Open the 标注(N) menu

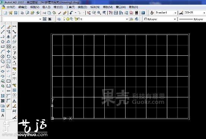95,7
